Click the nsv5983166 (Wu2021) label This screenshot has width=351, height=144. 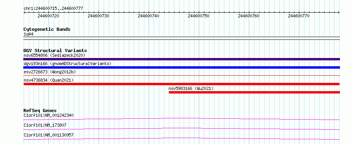(191, 88)
